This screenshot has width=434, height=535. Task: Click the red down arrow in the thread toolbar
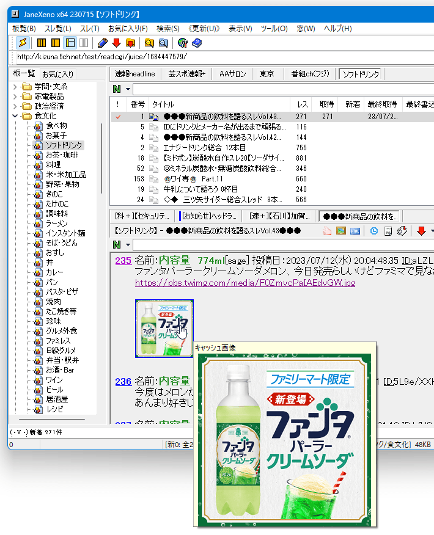point(421,231)
